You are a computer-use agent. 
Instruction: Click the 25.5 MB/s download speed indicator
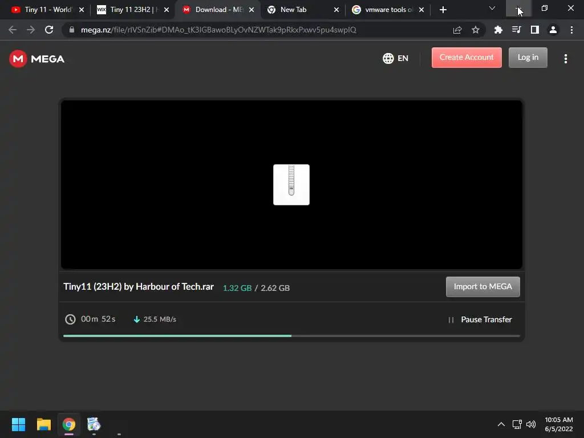coord(155,319)
